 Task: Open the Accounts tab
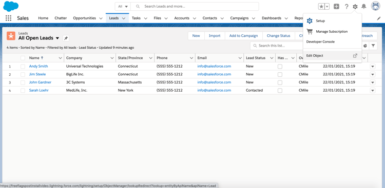click(x=182, y=18)
